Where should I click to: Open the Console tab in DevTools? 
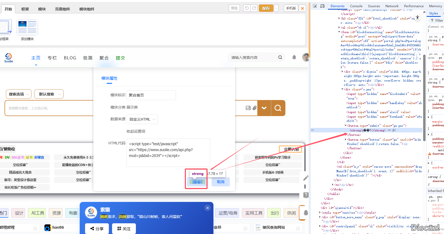pyautogui.click(x=356, y=6)
